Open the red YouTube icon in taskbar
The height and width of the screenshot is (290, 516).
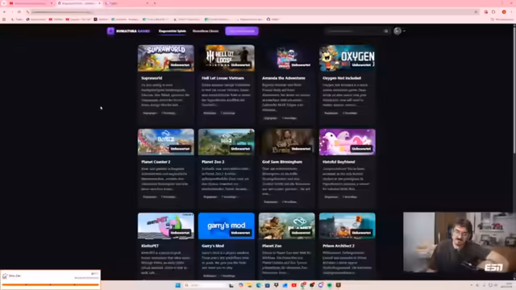293,285
